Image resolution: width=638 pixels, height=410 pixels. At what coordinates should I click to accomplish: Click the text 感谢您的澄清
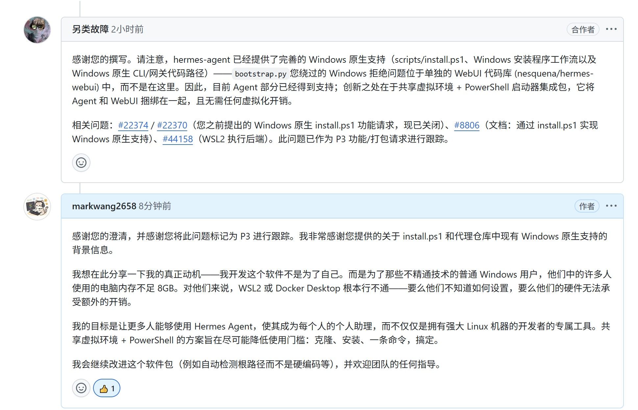pos(100,236)
